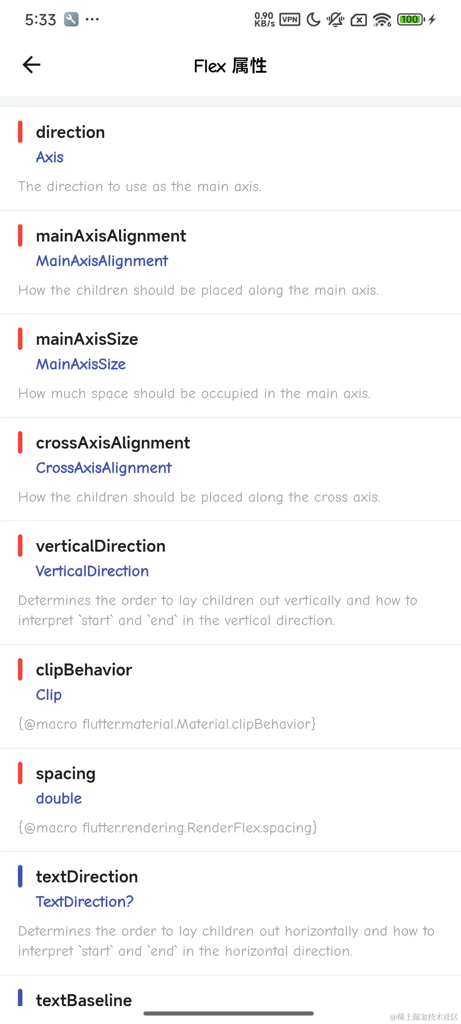Viewport: 461px width, 1024px height.
Task: Select the textBaseline property entry
Action: point(84,1001)
